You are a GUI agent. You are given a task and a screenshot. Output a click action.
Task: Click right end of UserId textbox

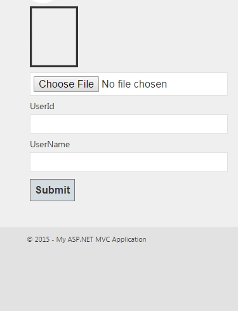[x=222, y=124]
